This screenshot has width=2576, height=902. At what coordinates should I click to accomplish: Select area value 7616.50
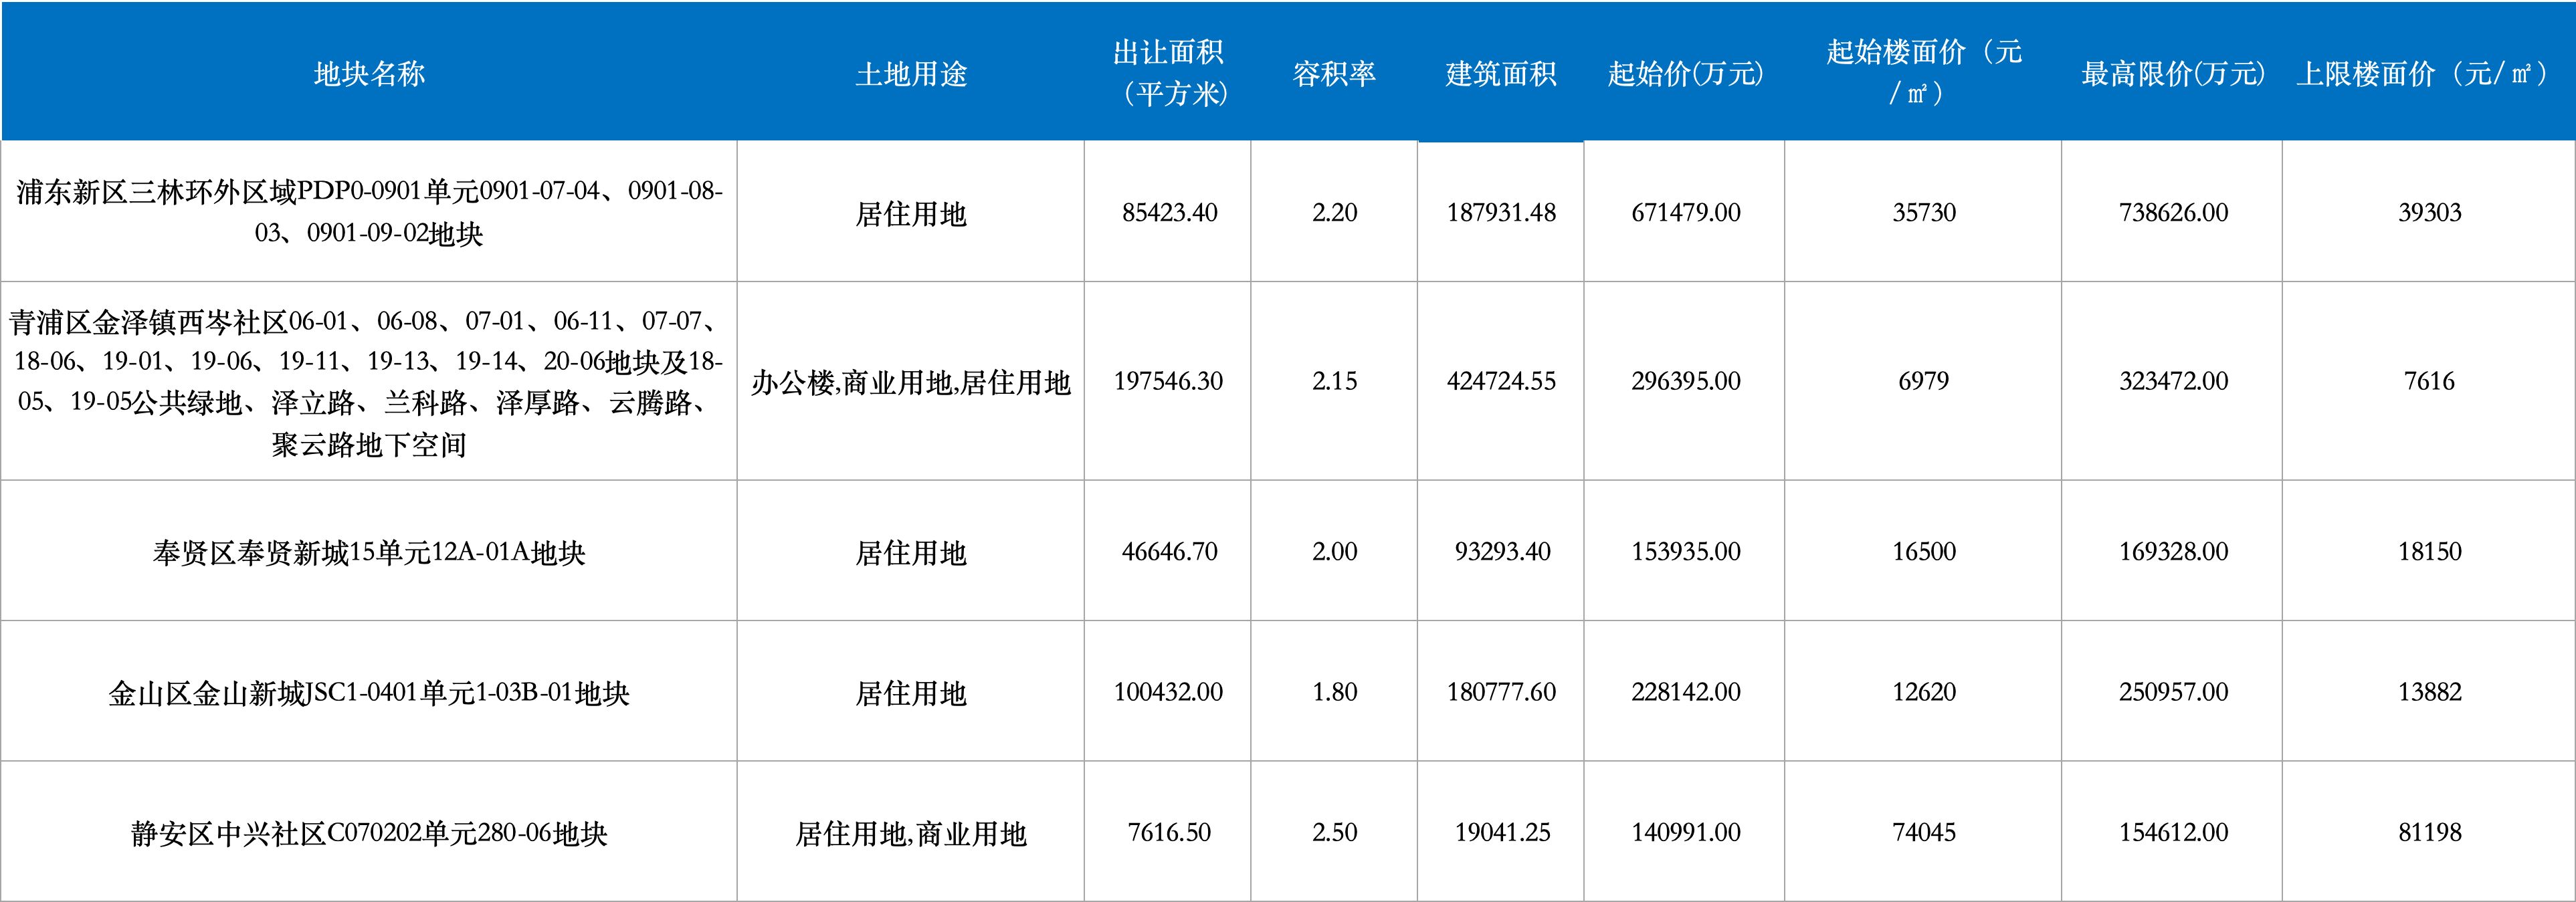point(1169,832)
